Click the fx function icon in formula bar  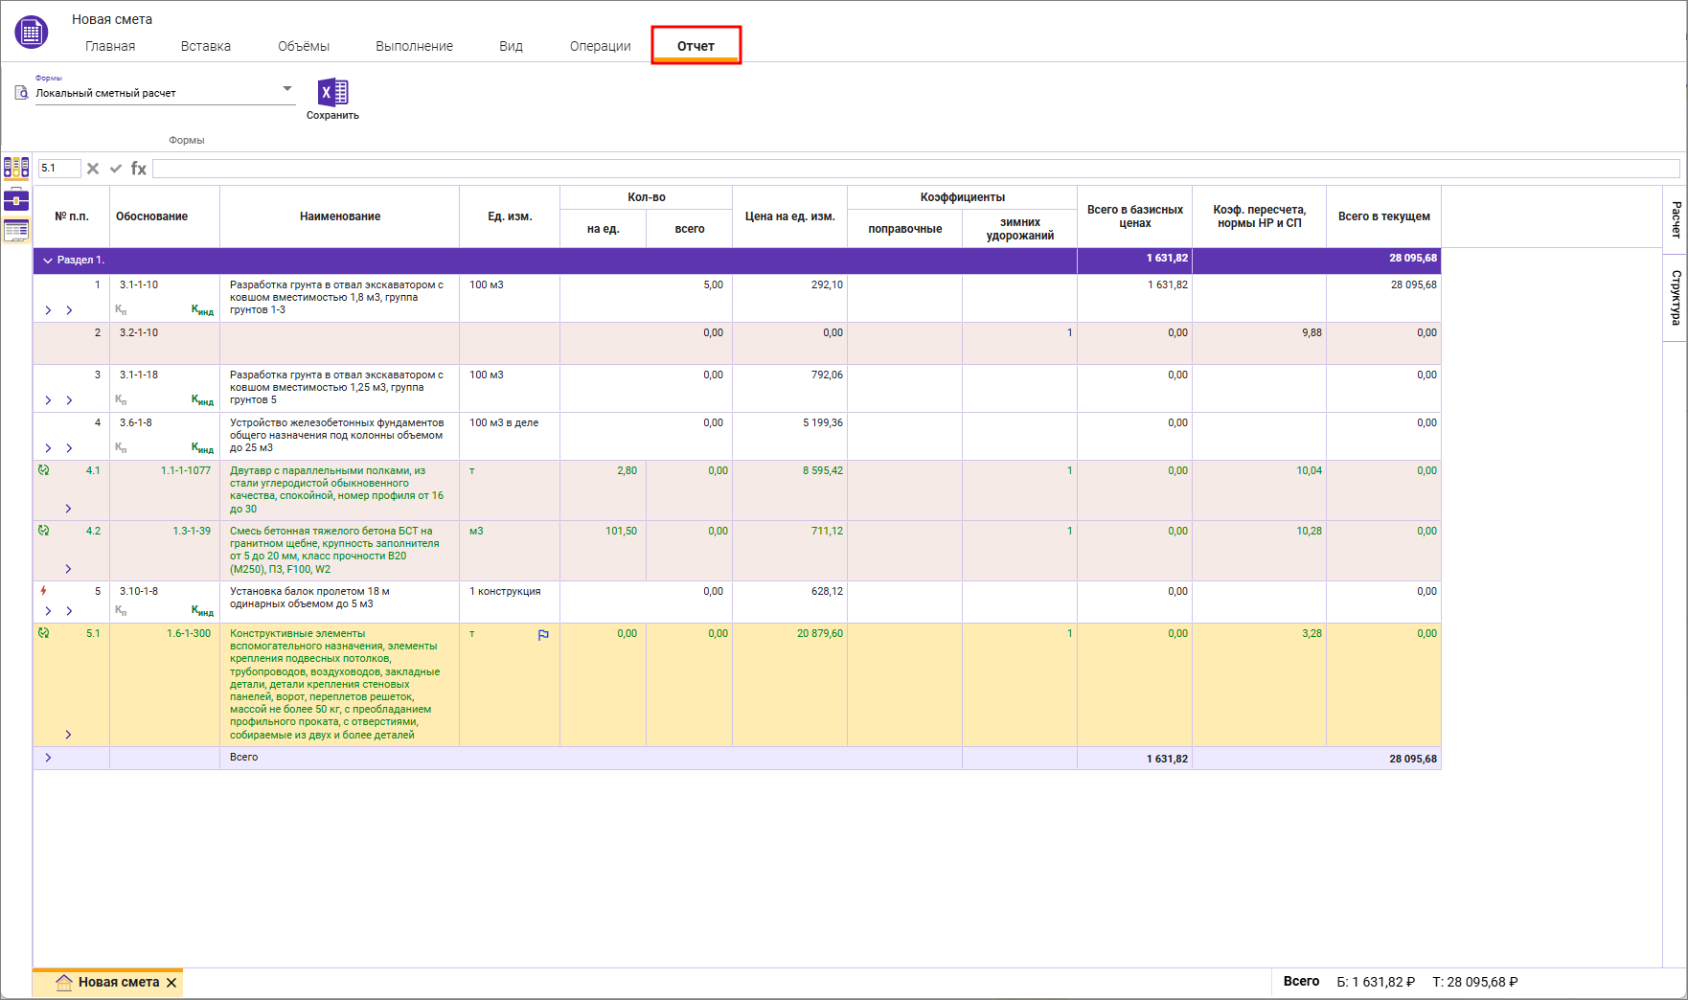click(x=139, y=169)
